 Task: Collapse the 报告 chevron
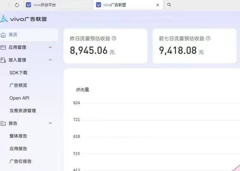pos(50,123)
